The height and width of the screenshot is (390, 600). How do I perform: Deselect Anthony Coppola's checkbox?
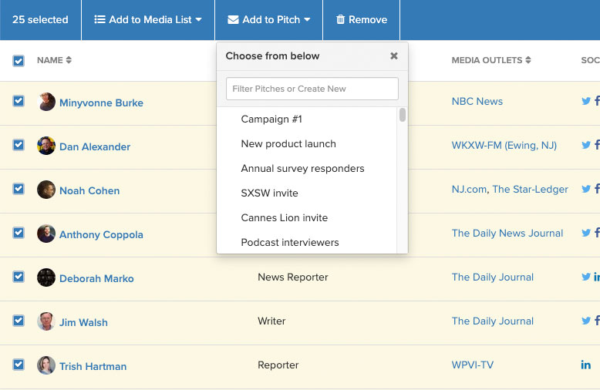(x=19, y=234)
